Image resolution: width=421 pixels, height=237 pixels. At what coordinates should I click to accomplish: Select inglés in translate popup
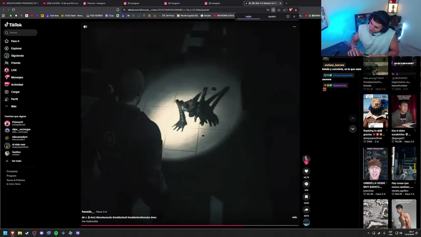point(248,16)
